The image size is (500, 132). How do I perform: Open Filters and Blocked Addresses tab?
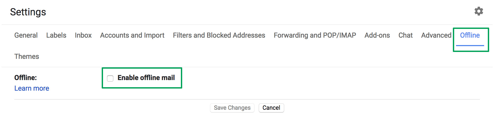click(x=219, y=35)
